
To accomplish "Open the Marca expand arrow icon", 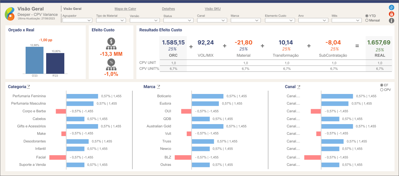I will click(158, 87).
